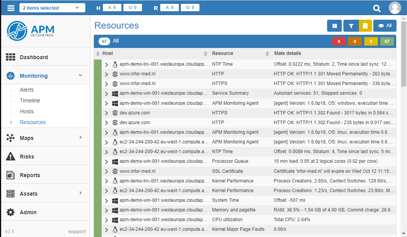407x237 pixels.
Task: Toggle the eye All visibility button
Action: click(384, 26)
